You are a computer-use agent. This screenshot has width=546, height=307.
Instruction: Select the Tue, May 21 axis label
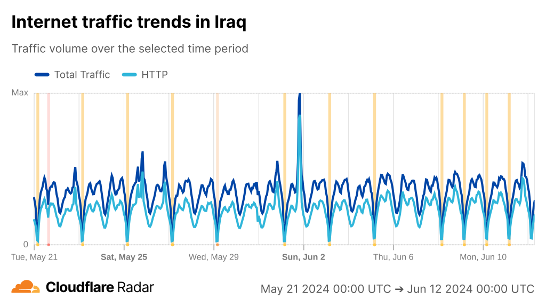[x=34, y=257]
